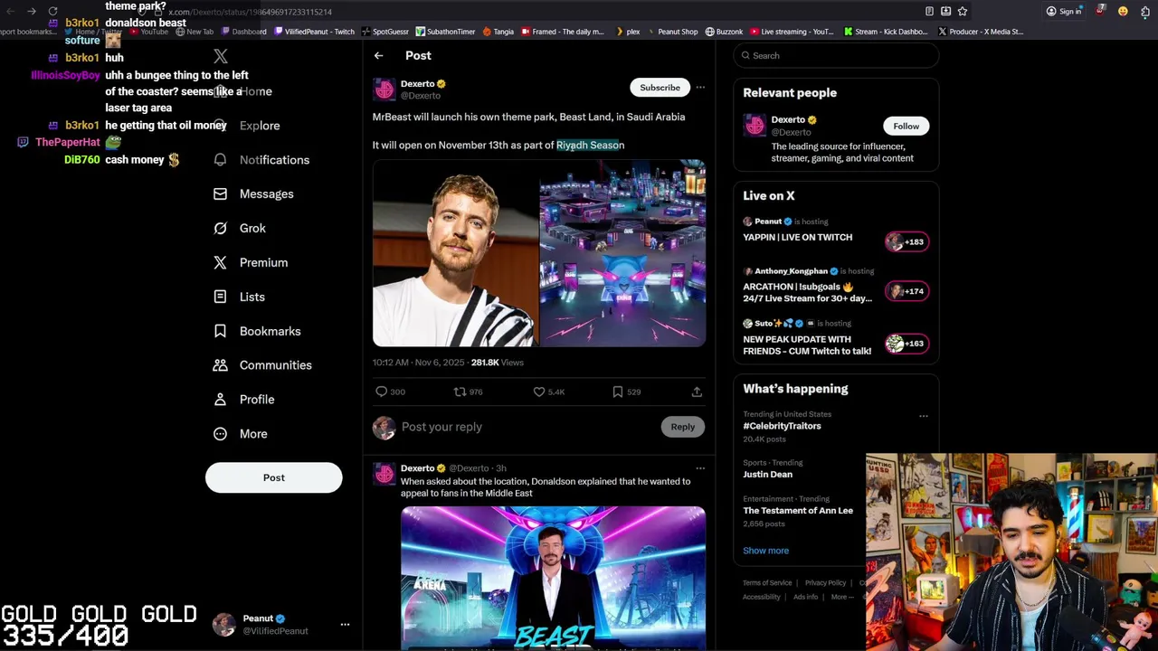
Task: Click the Reply button
Action: point(683,427)
